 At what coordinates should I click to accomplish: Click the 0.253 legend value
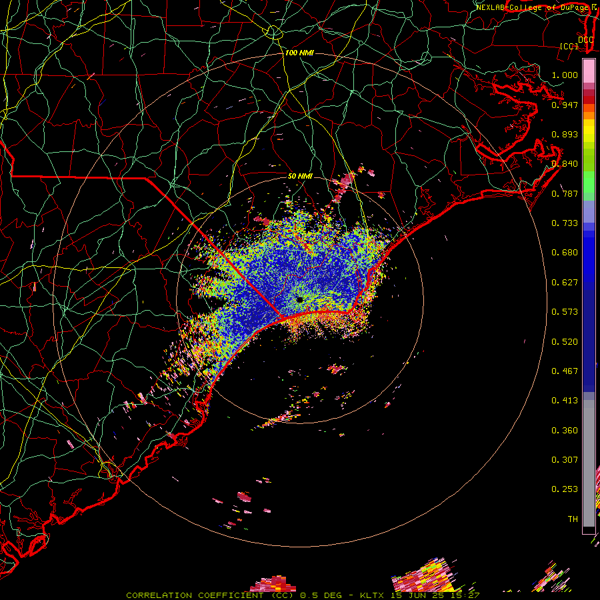pyautogui.click(x=565, y=489)
